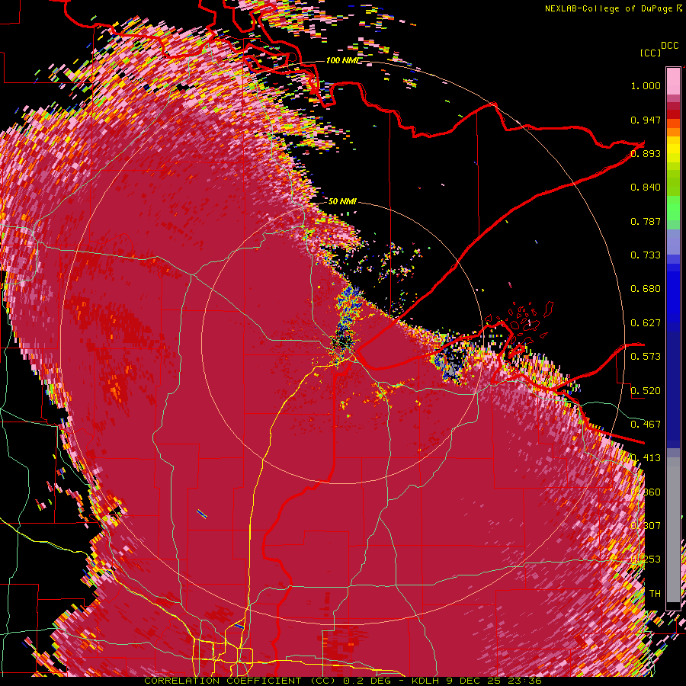This screenshot has width=686, height=686.
Task: Select the 0.253 scale value
Action: click(x=646, y=559)
